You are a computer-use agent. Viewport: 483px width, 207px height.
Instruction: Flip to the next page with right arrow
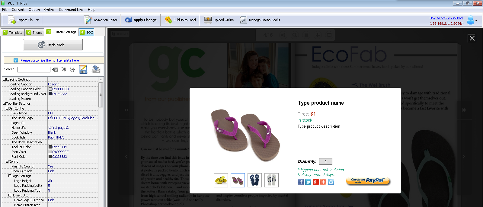[x=464, y=157]
